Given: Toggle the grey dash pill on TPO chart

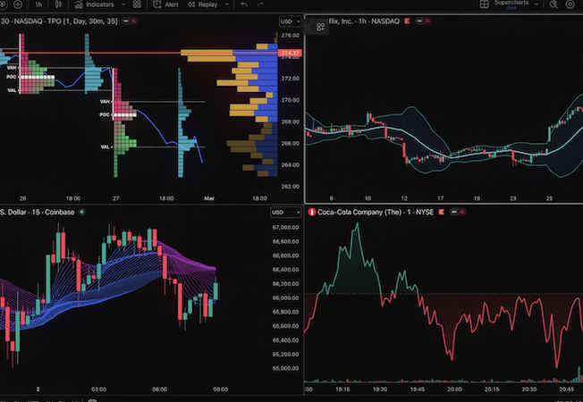Looking at the screenshot, I should point(126,21).
